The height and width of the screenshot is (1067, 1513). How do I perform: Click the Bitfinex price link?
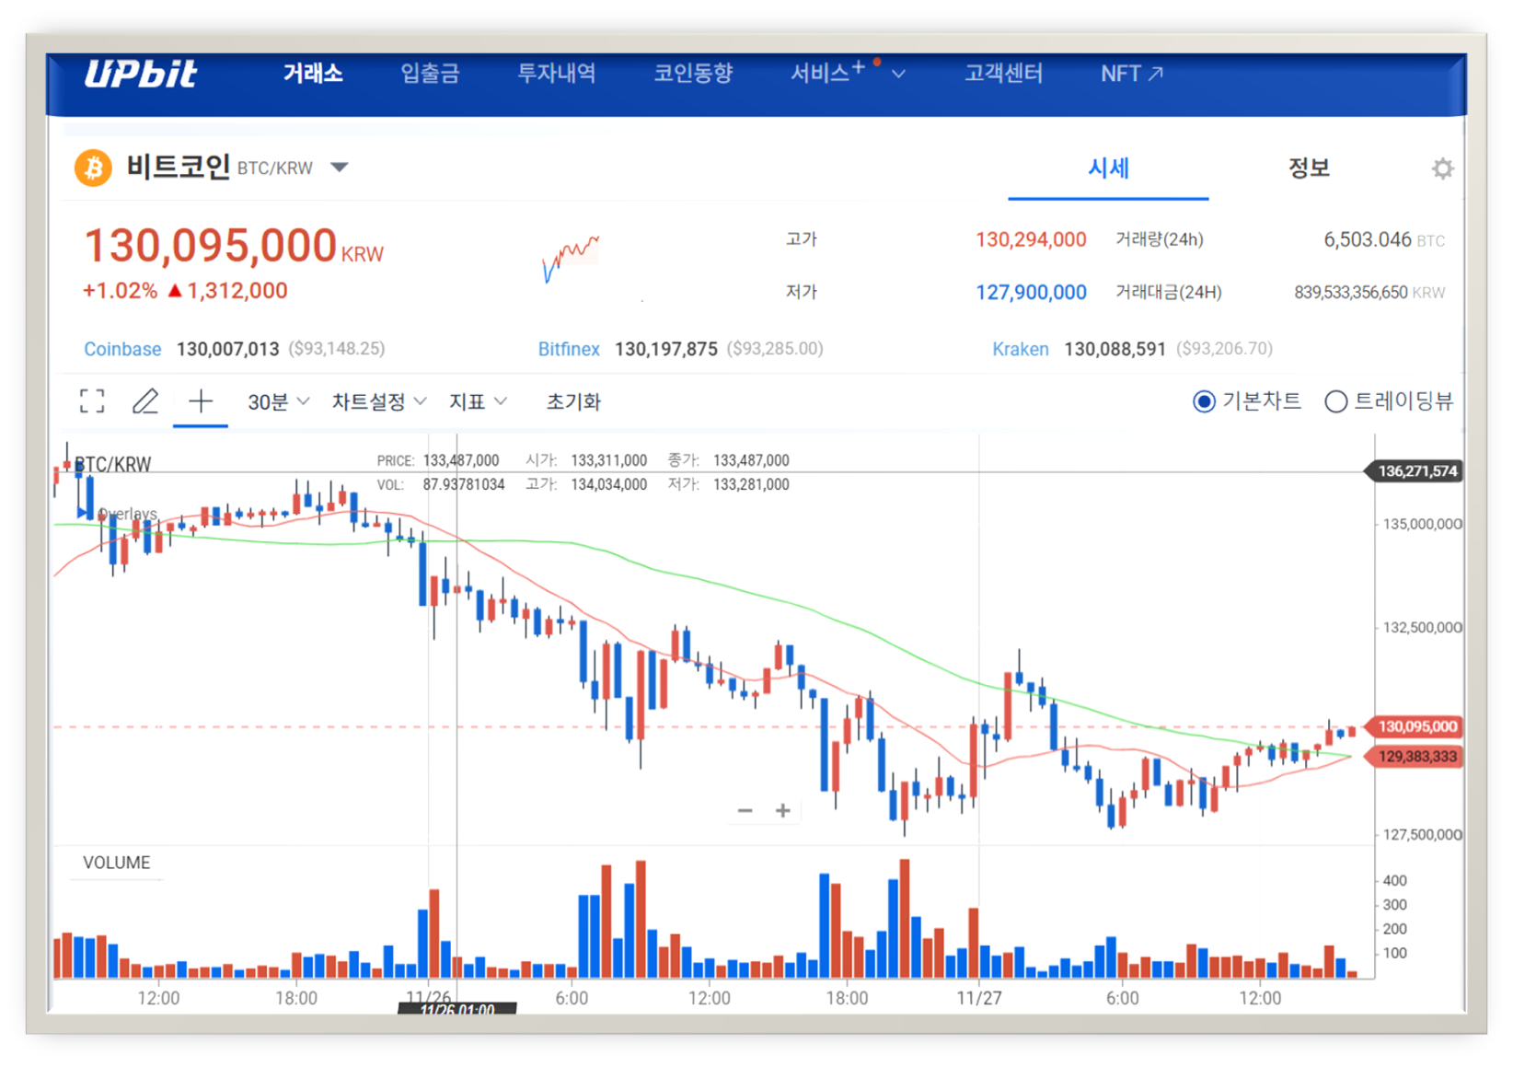[x=569, y=349]
